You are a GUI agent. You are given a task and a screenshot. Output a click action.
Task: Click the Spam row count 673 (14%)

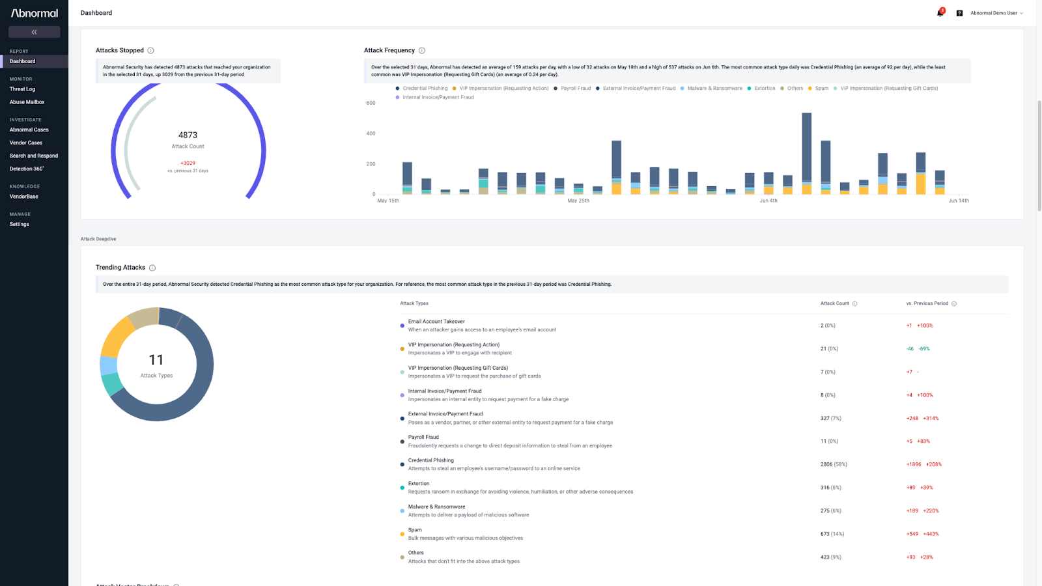point(832,534)
